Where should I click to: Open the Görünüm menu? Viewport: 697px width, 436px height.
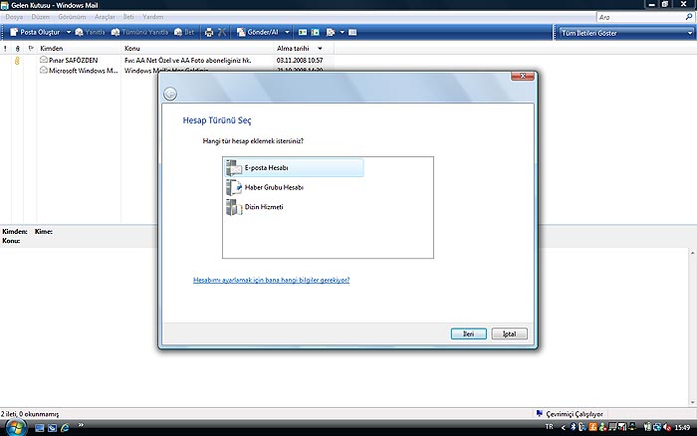[72, 17]
